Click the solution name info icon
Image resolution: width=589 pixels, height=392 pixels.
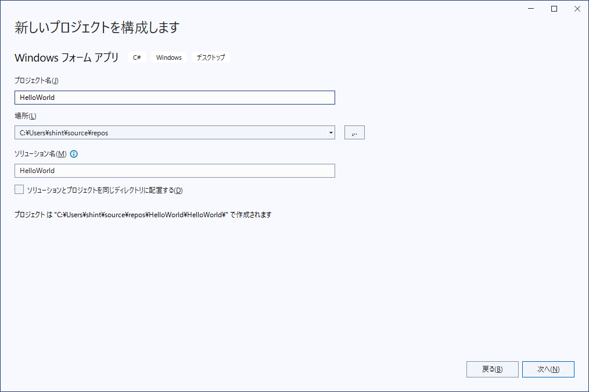74,154
